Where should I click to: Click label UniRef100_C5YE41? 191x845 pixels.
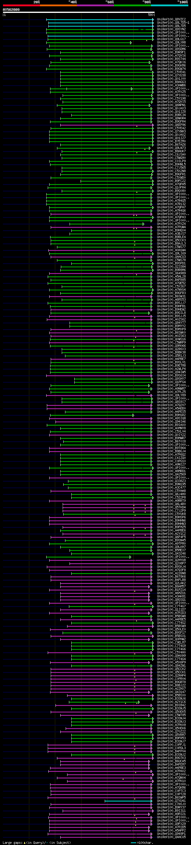pyautogui.click(x=171, y=72)
